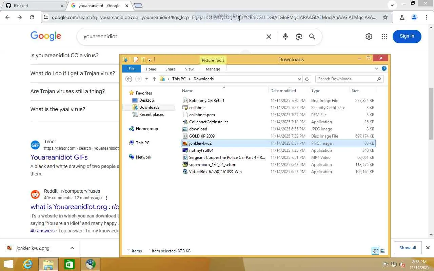
Task: Open the address bar history dropdown in Explorer
Action: coord(299,79)
